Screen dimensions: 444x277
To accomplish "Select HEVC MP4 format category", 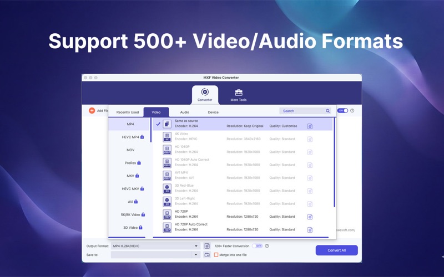I will click(130, 137).
